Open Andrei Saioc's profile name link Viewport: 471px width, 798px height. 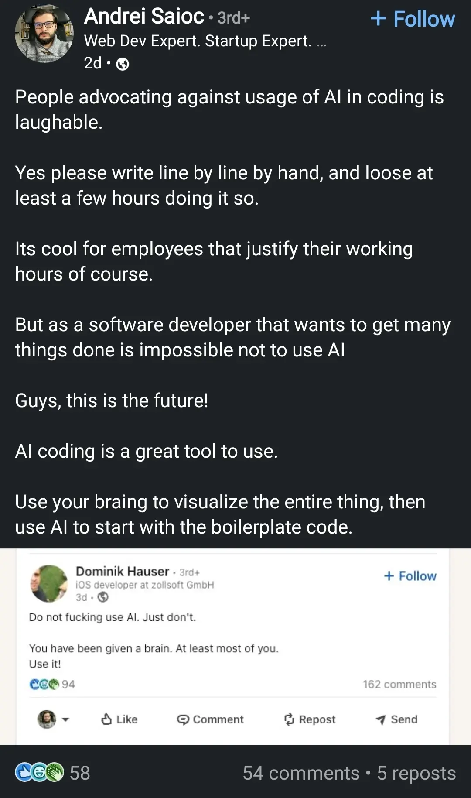144,17
